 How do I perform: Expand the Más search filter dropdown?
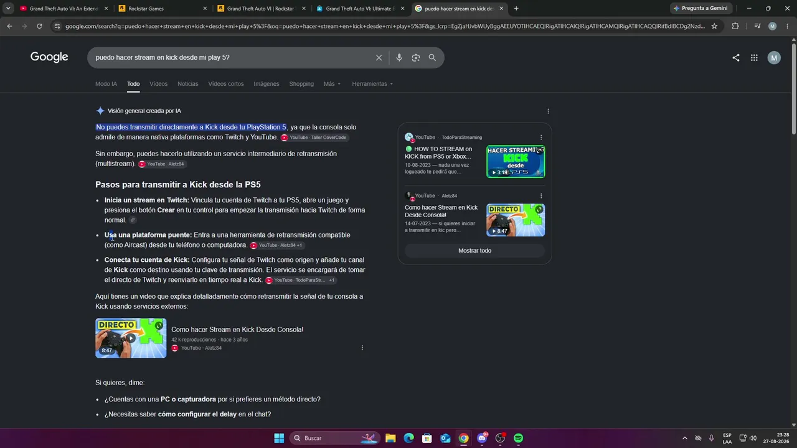coord(332,84)
